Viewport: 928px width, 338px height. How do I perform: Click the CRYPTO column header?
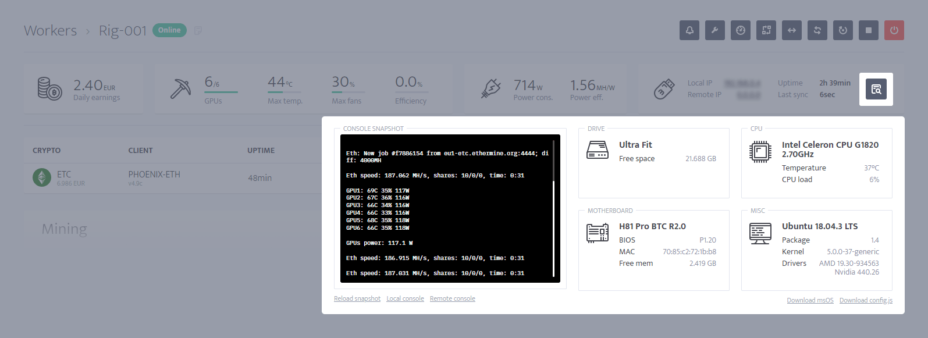[47, 150]
